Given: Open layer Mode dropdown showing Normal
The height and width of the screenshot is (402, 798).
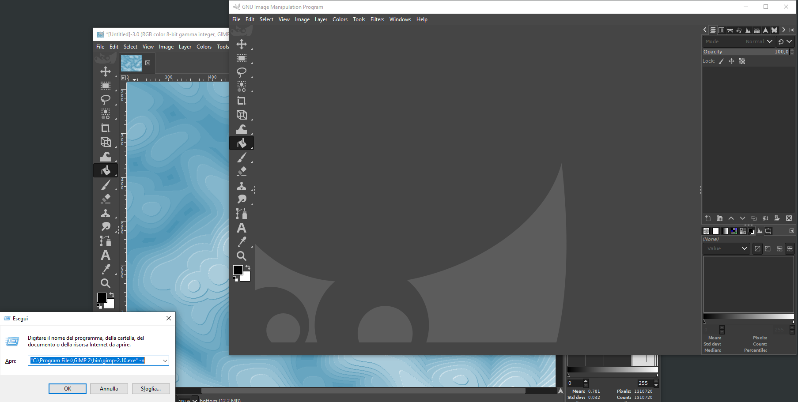Looking at the screenshot, I should (739, 41).
